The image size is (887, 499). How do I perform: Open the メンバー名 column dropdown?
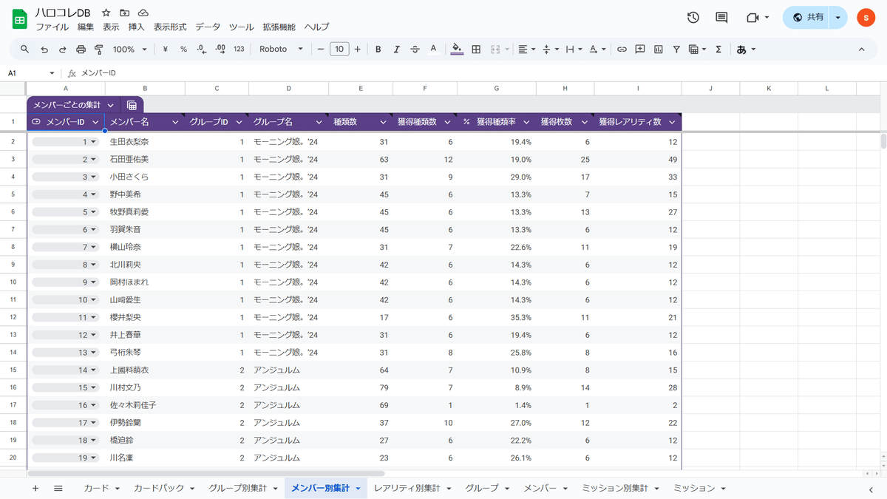tap(175, 122)
